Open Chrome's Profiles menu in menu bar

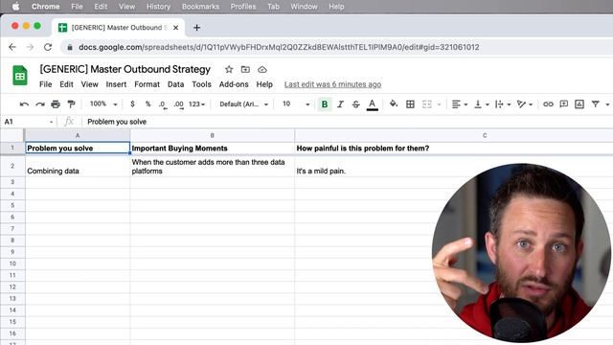click(x=243, y=7)
